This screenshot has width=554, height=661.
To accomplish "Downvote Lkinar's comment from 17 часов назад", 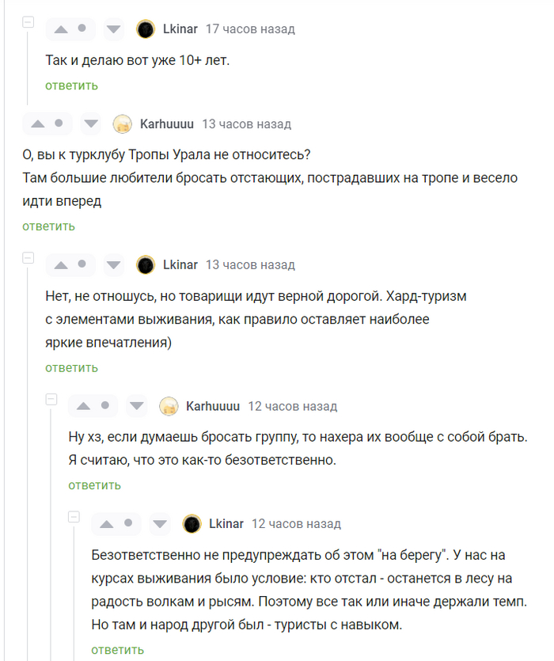I will pyautogui.click(x=114, y=29).
